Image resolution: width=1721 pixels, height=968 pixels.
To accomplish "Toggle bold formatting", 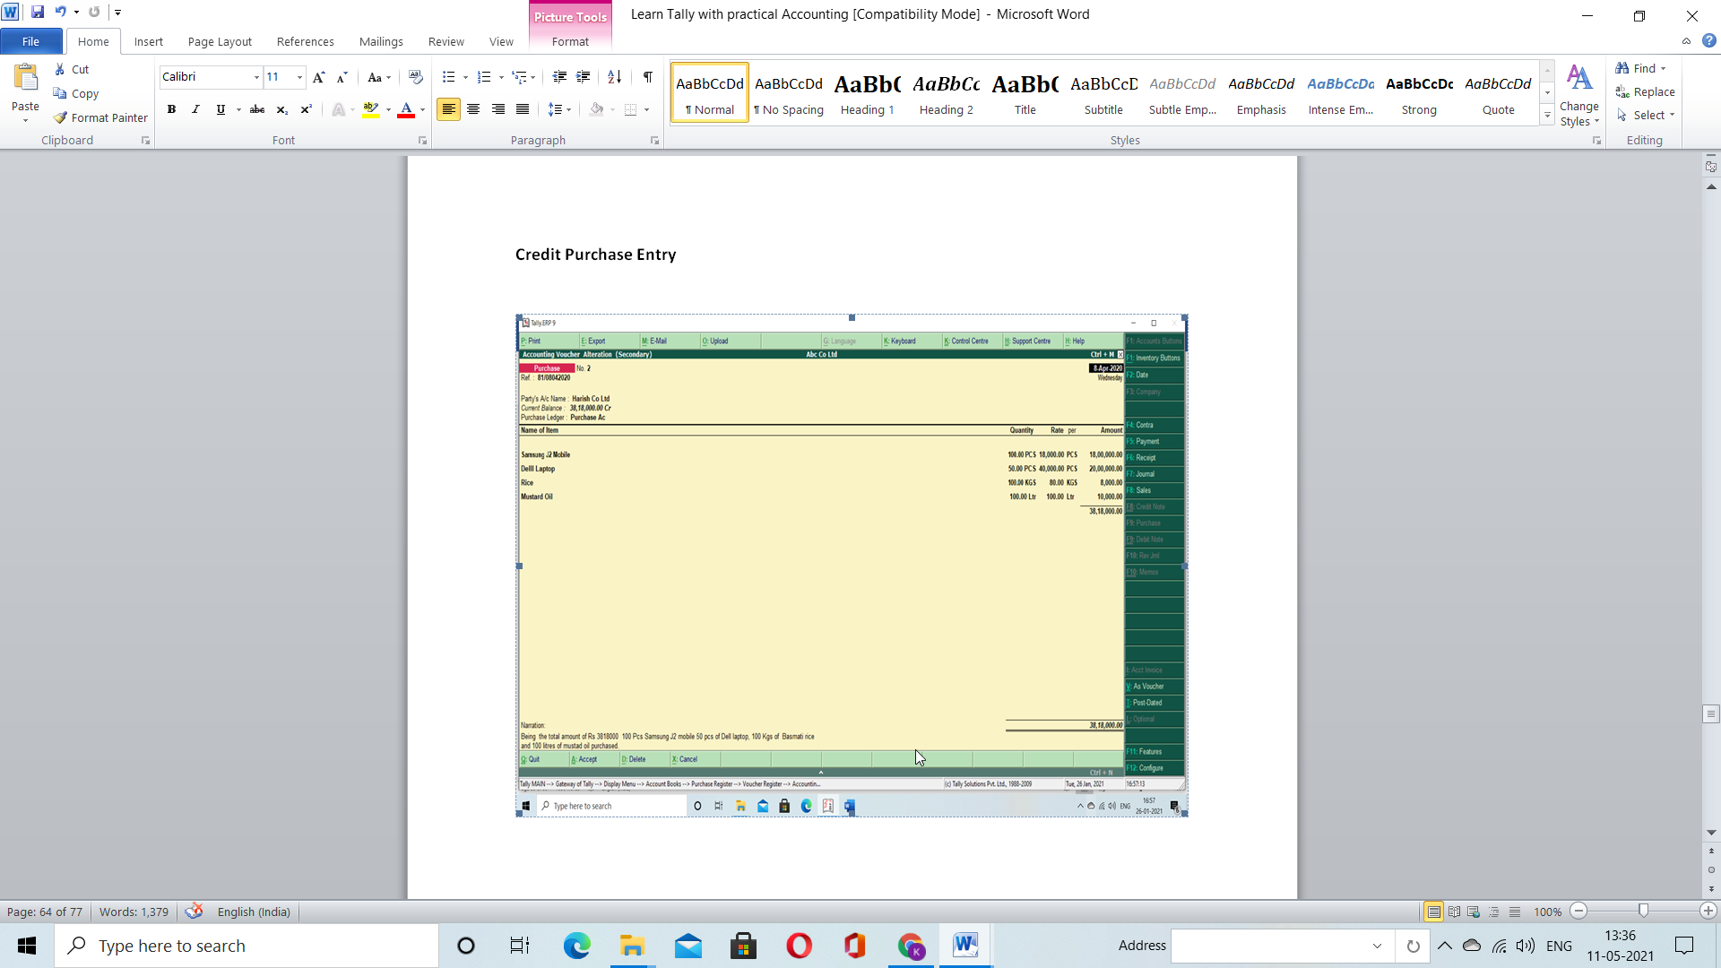I will coord(171,109).
